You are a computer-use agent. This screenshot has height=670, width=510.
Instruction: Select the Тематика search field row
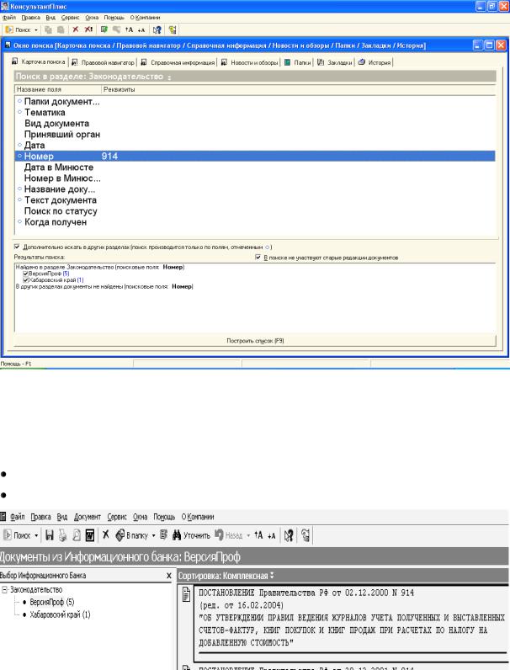255,113
